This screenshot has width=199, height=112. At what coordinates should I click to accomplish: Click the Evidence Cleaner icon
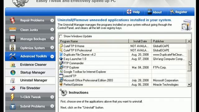tap(13, 65)
